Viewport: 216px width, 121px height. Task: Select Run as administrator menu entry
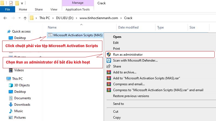pos(128,55)
